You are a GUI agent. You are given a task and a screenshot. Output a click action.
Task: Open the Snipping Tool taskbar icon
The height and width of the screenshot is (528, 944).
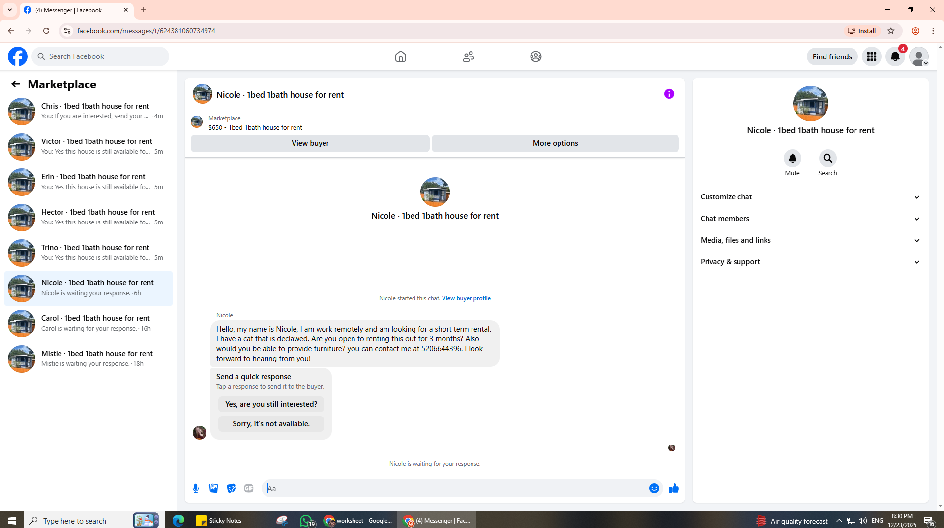(x=282, y=520)
